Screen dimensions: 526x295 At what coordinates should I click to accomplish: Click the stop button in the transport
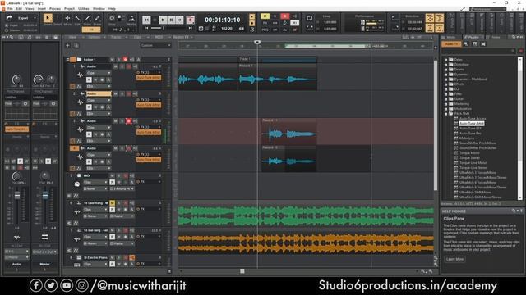(155, 20)
